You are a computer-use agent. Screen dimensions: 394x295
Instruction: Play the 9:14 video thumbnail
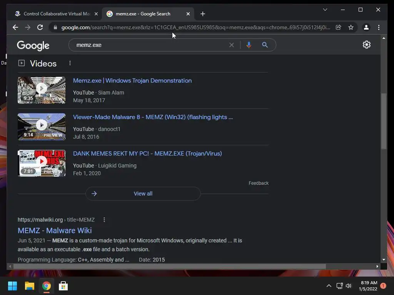pyautogui.click(x=42, y=127)
